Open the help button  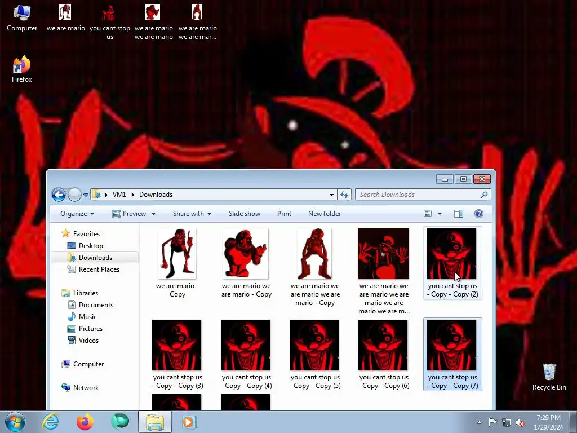click(479, 214)
